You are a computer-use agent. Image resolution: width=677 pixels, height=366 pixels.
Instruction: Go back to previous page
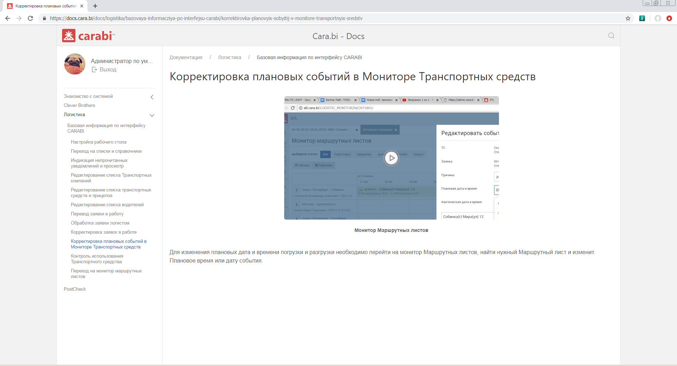coord(8,18)
